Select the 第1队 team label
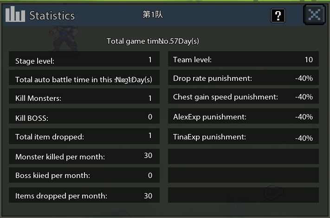Image resolution: width=330 pixels, height=218 pixels. coord(153,14)
